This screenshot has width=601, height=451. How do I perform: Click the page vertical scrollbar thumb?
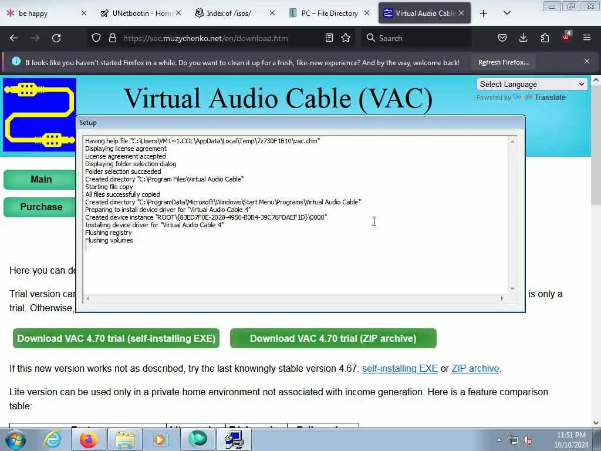click(596, 145)
